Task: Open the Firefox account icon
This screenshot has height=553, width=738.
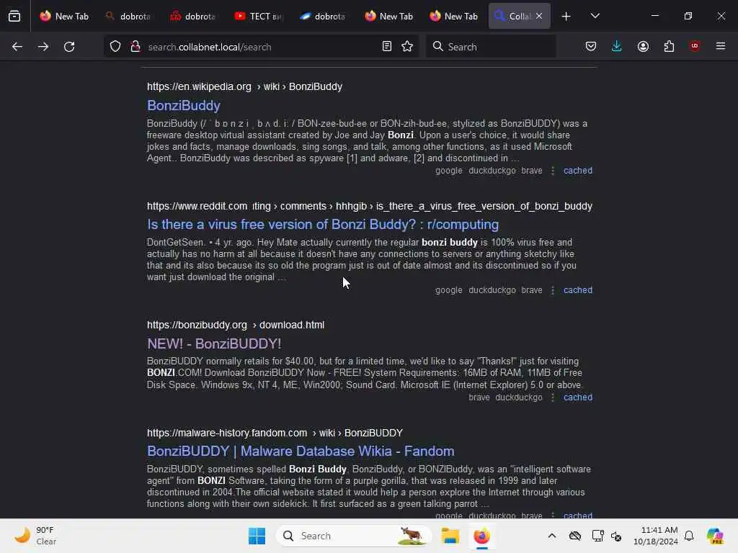Action: click(x=643, y=47)
